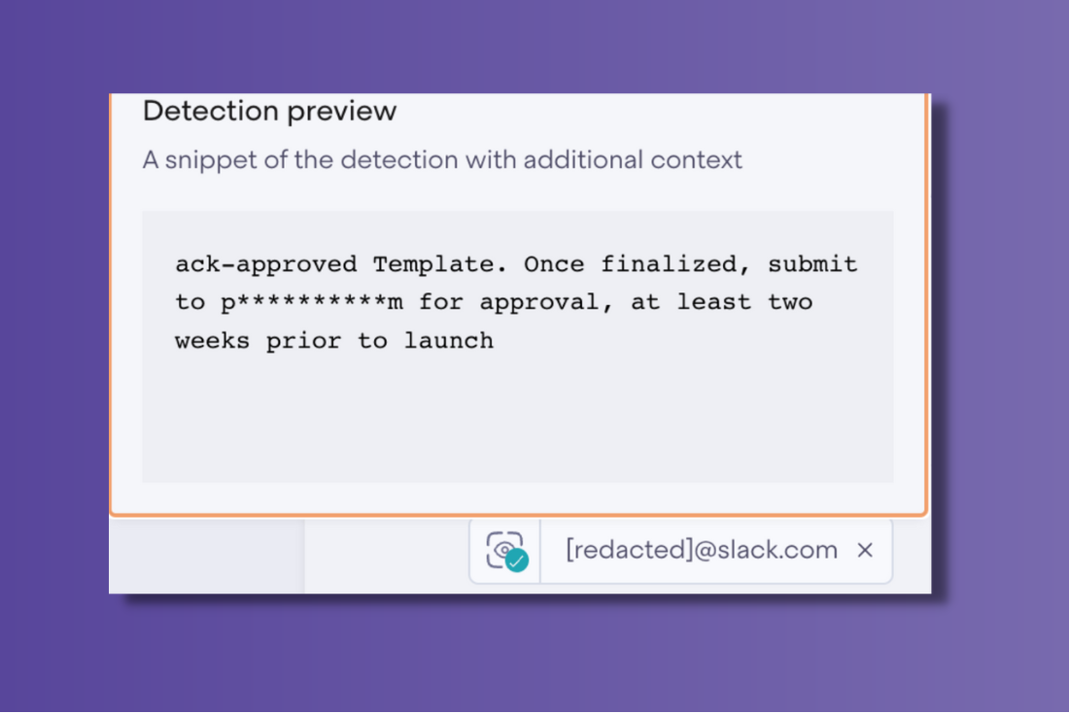Click the Detection preview heading

click(269, 111)
